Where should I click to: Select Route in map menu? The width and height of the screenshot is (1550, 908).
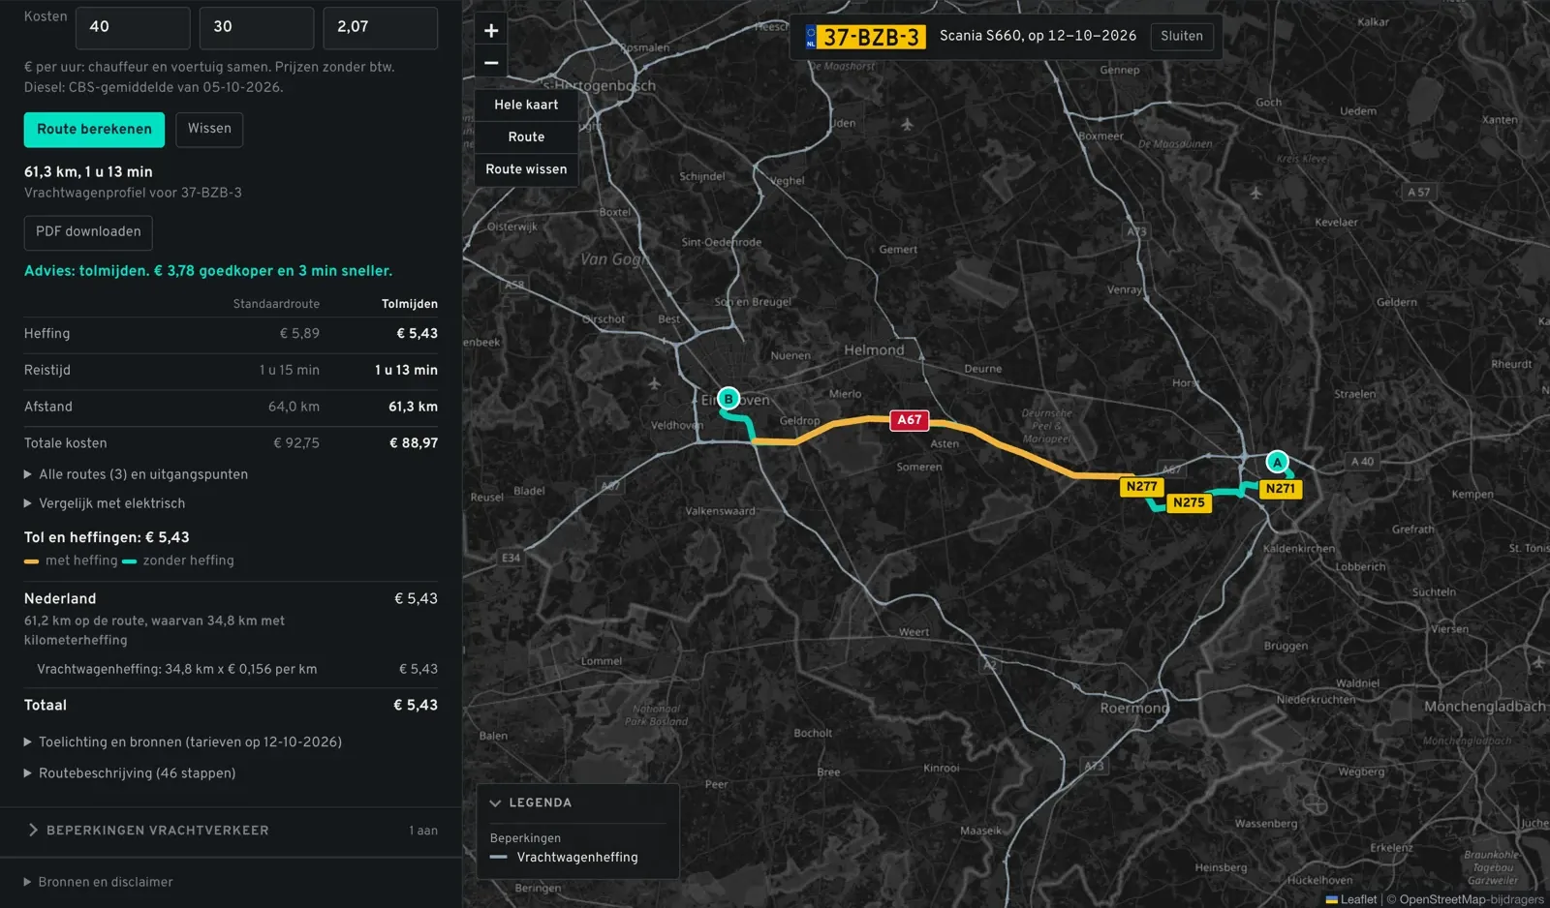pos(526,136)
